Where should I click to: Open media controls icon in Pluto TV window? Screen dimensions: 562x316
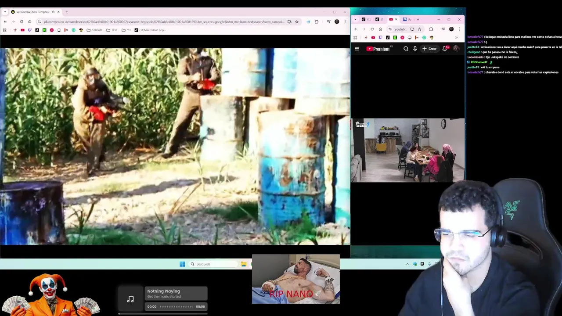point(328,22)
